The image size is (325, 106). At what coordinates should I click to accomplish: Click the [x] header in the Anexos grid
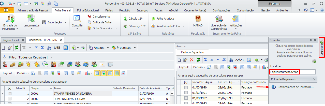pos(186,82)
